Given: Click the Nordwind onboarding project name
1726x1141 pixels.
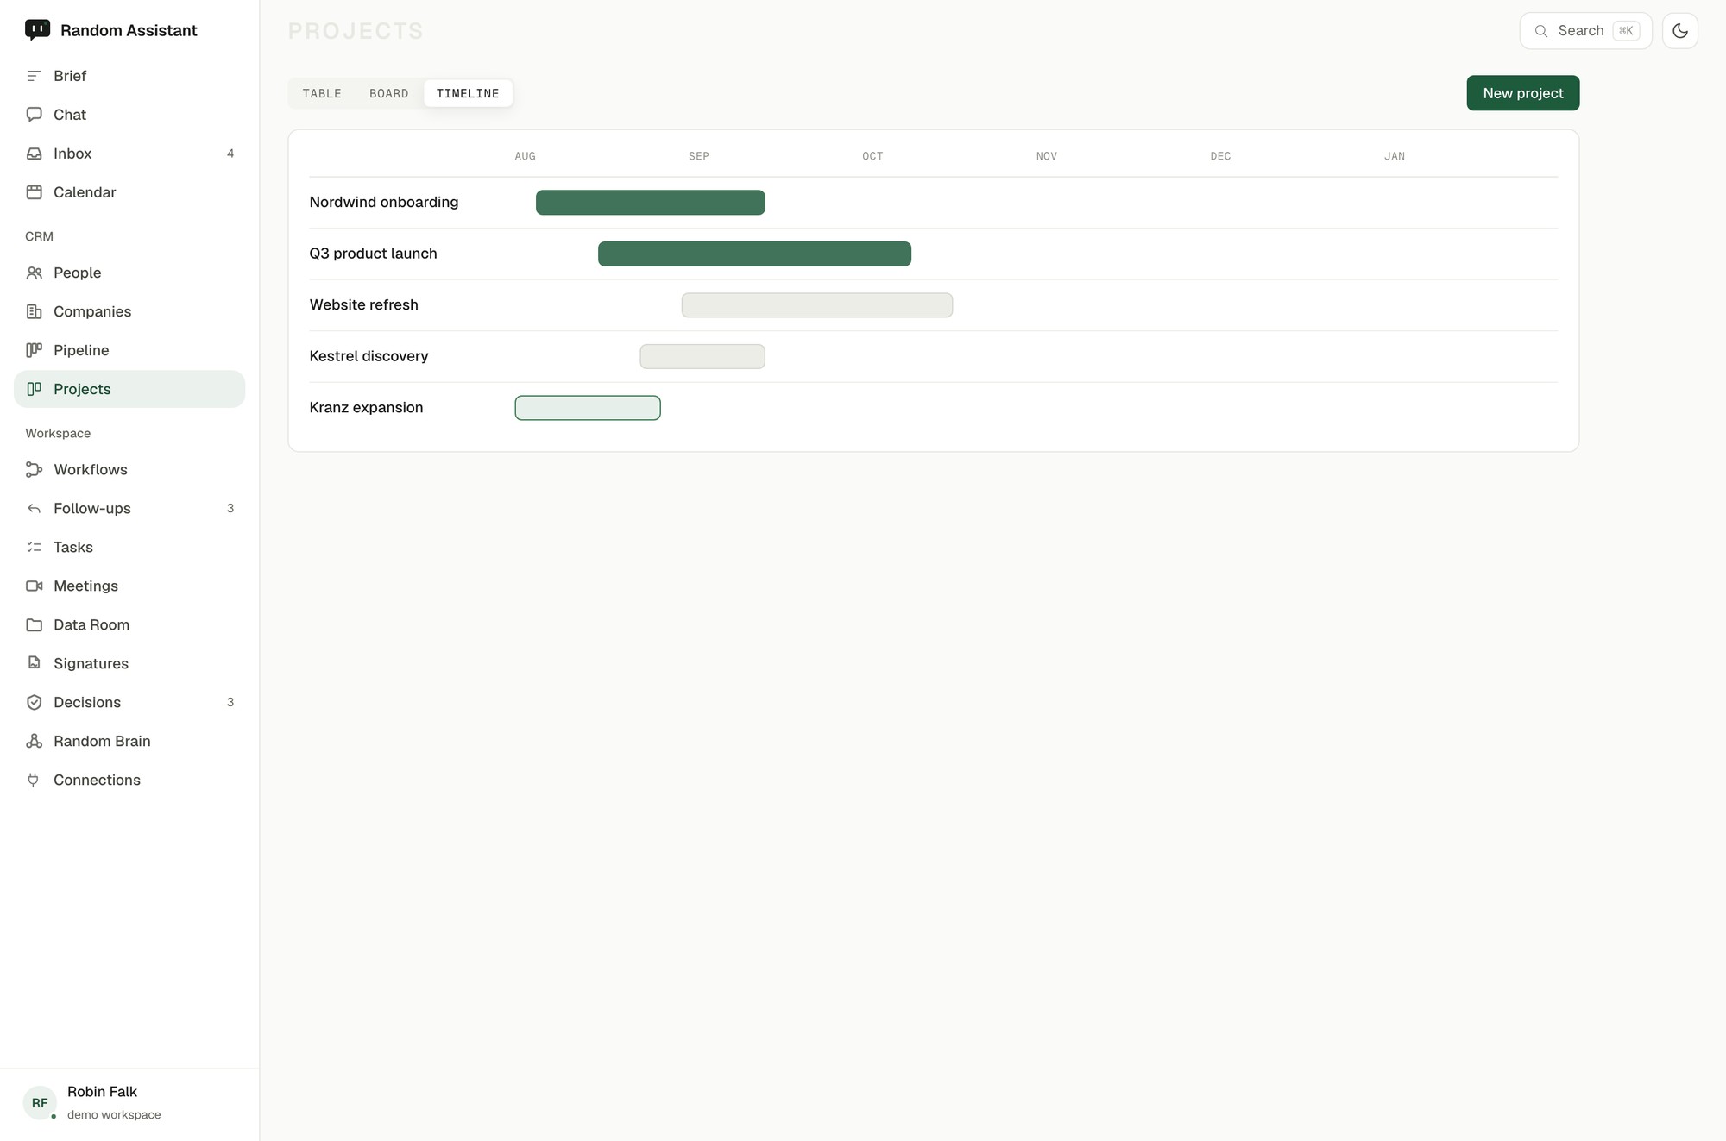Looking at the screenshot, I should click(384, 202).
